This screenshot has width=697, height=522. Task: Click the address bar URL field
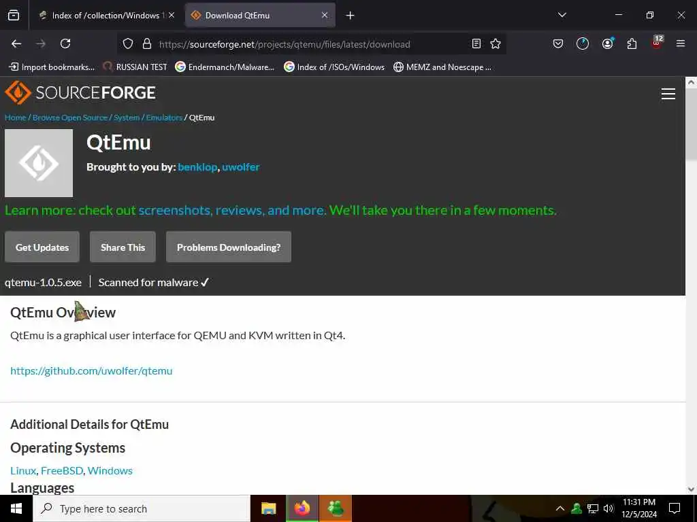pos(285,44)
